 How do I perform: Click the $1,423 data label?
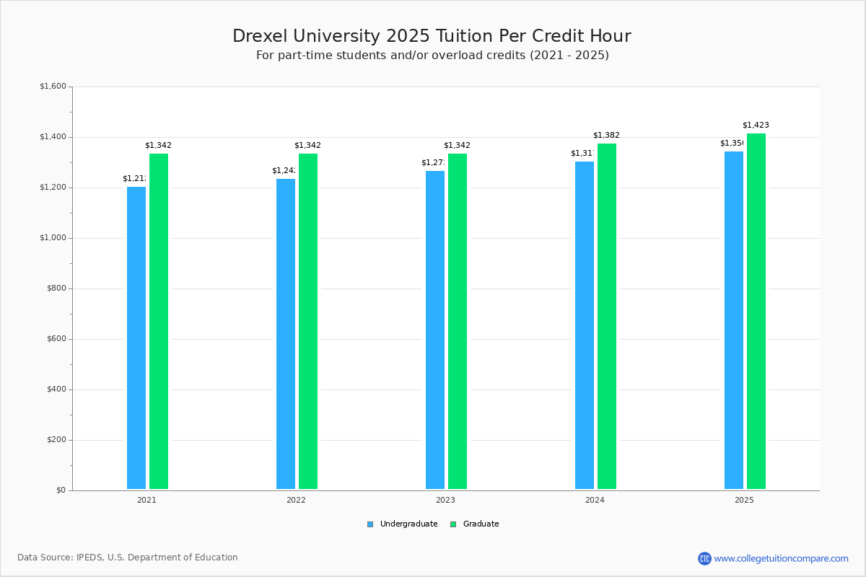click(756, 125)
